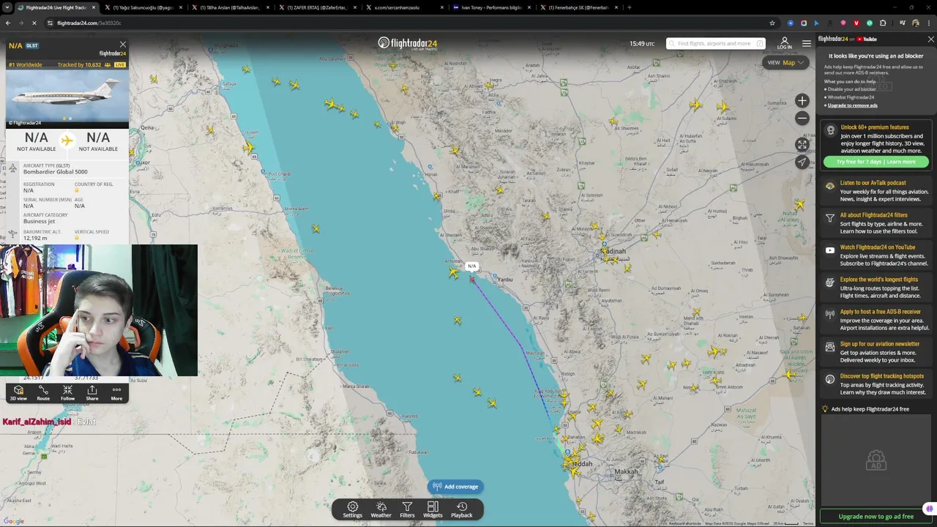Click the Madinah city label
This screenshot has height=527, width=937.
pos(613,251)
